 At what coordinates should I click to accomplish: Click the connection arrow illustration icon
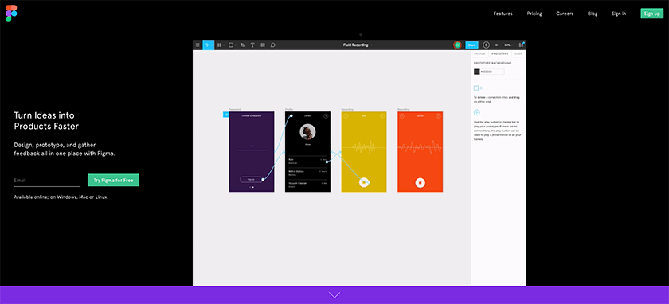(478, 88)
